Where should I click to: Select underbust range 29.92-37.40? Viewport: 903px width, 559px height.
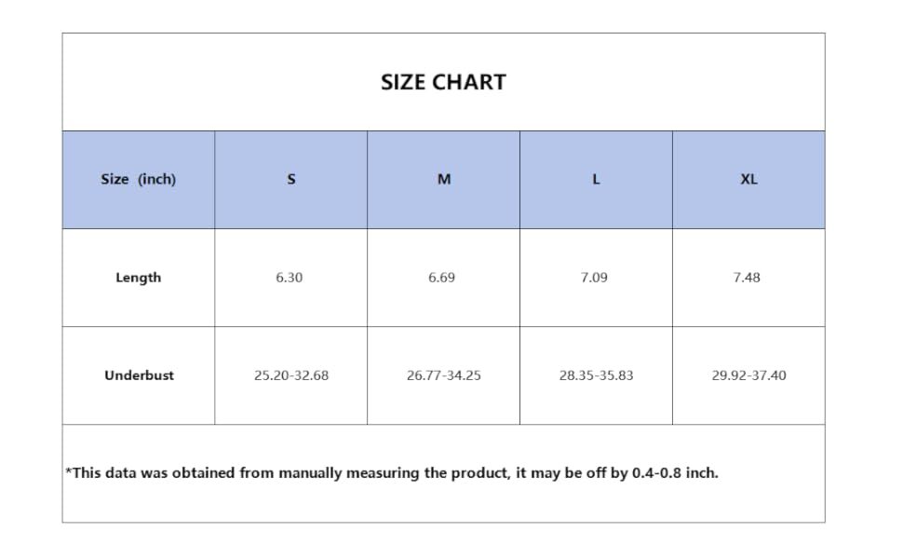pos(748,375)
